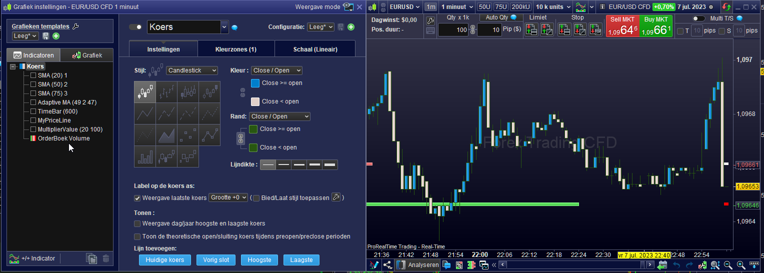
Task: Delete indicator with trash icon
Action: click(x=105, y=258)
